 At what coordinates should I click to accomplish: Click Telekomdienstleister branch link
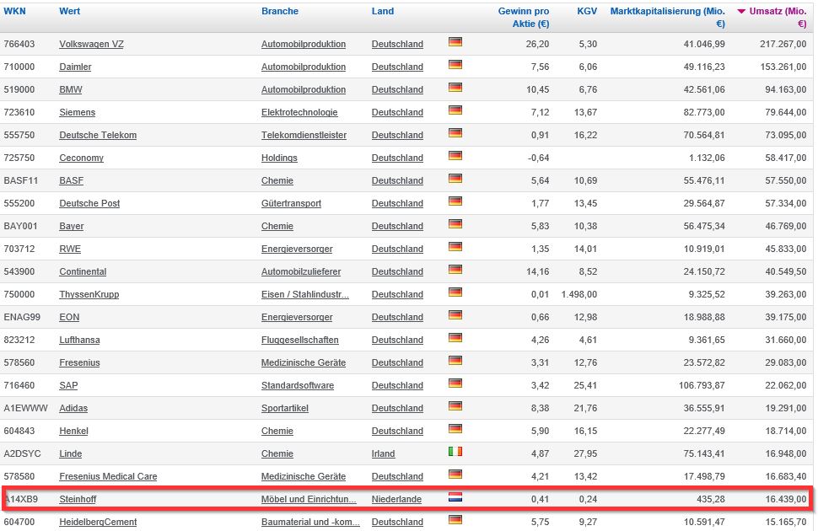304,135
